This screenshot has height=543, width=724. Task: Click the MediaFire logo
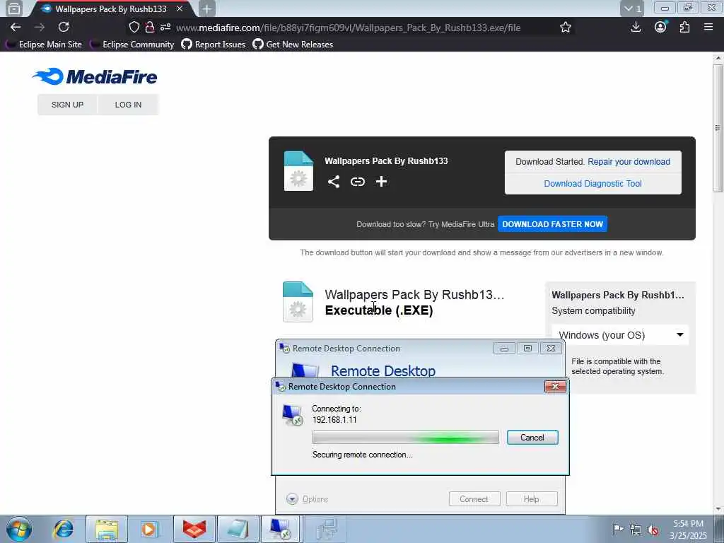95,76
